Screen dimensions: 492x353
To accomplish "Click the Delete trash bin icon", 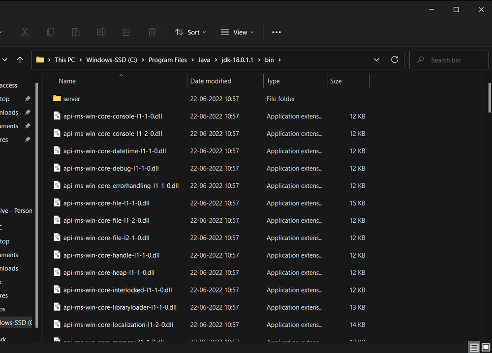I will click(152, 32).
